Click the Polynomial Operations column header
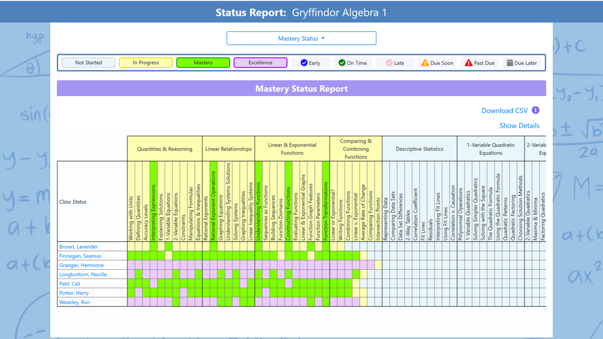This screenshot has height=339, width=603. pyautogui.click(x=461, y=201)
